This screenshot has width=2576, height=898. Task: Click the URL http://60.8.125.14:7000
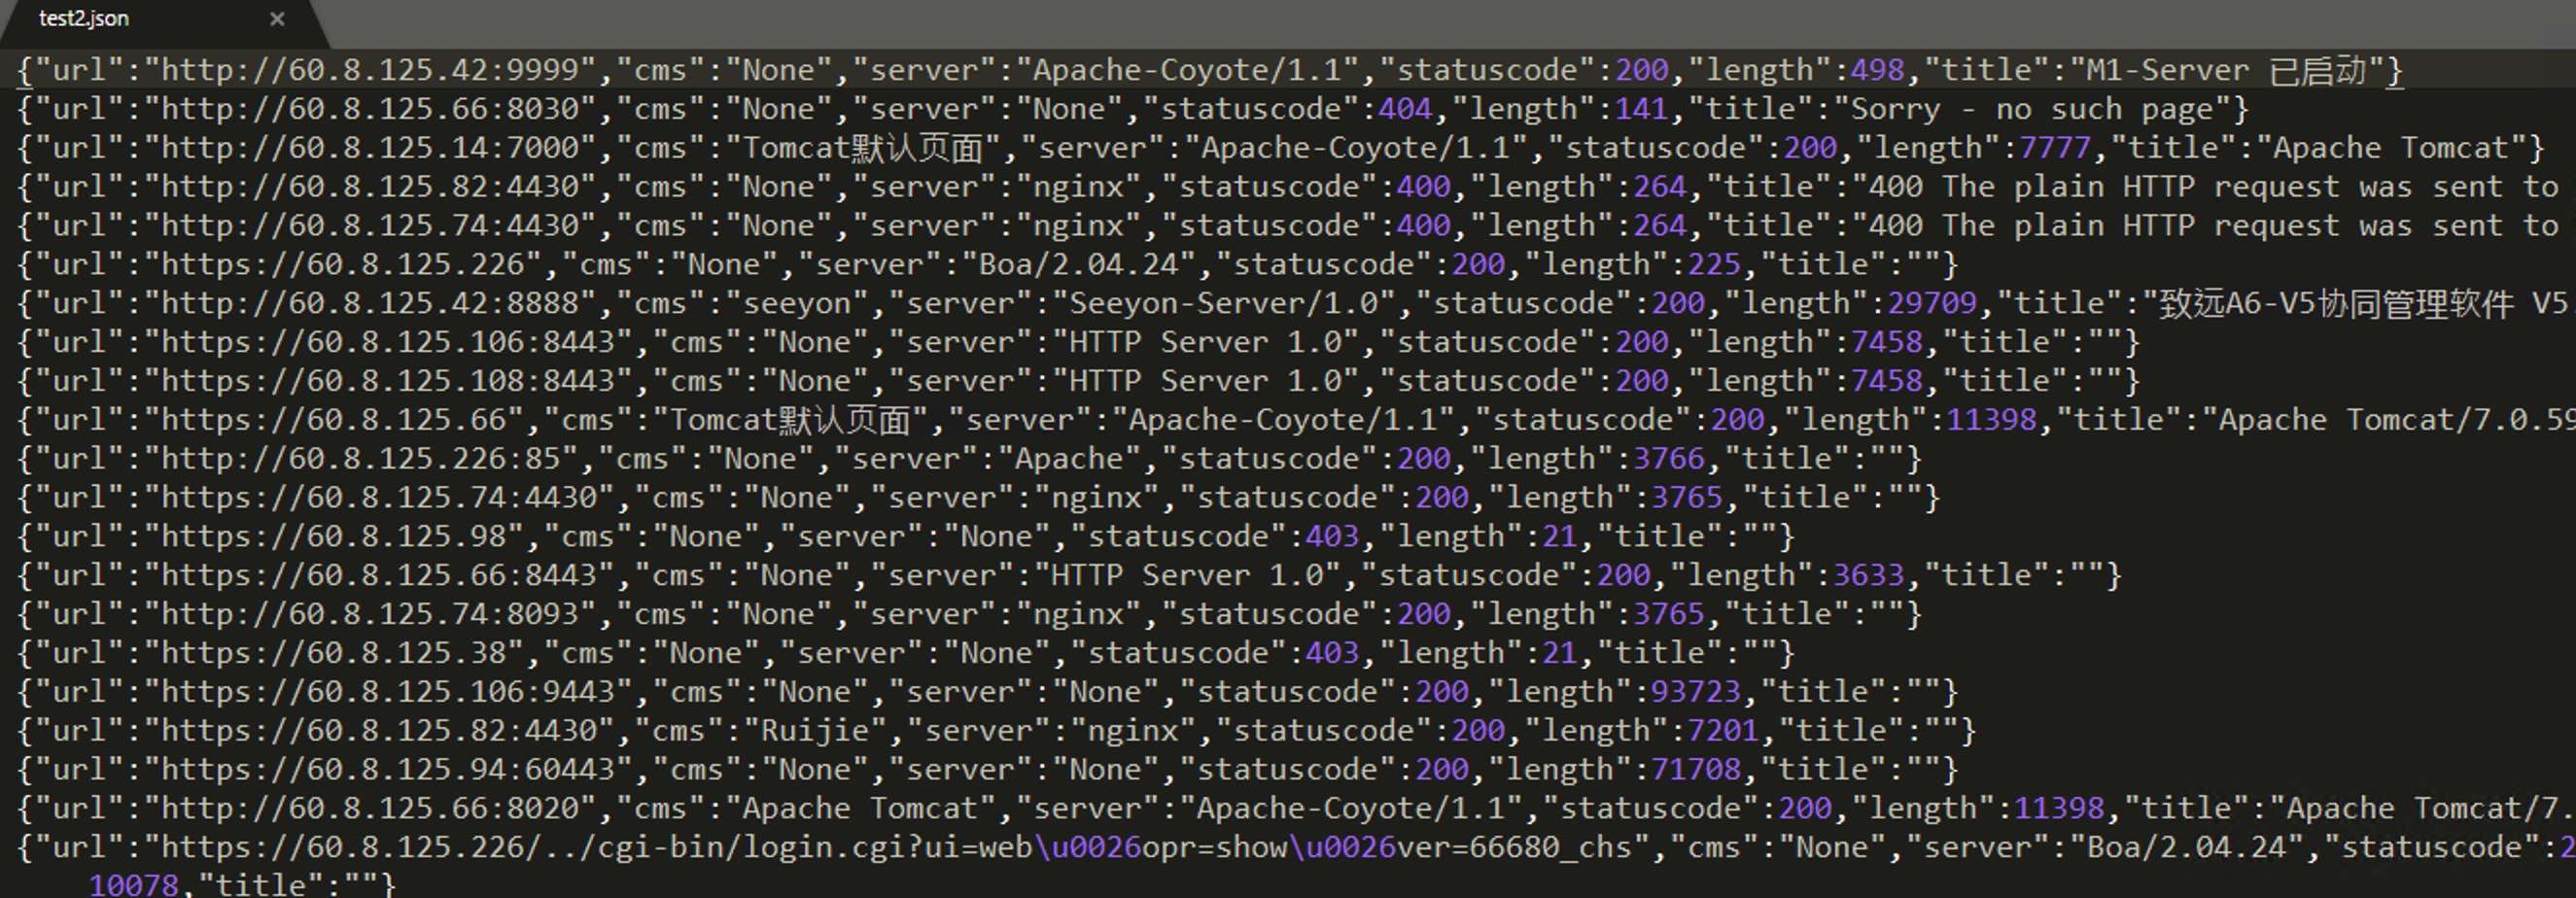(370, 148)
